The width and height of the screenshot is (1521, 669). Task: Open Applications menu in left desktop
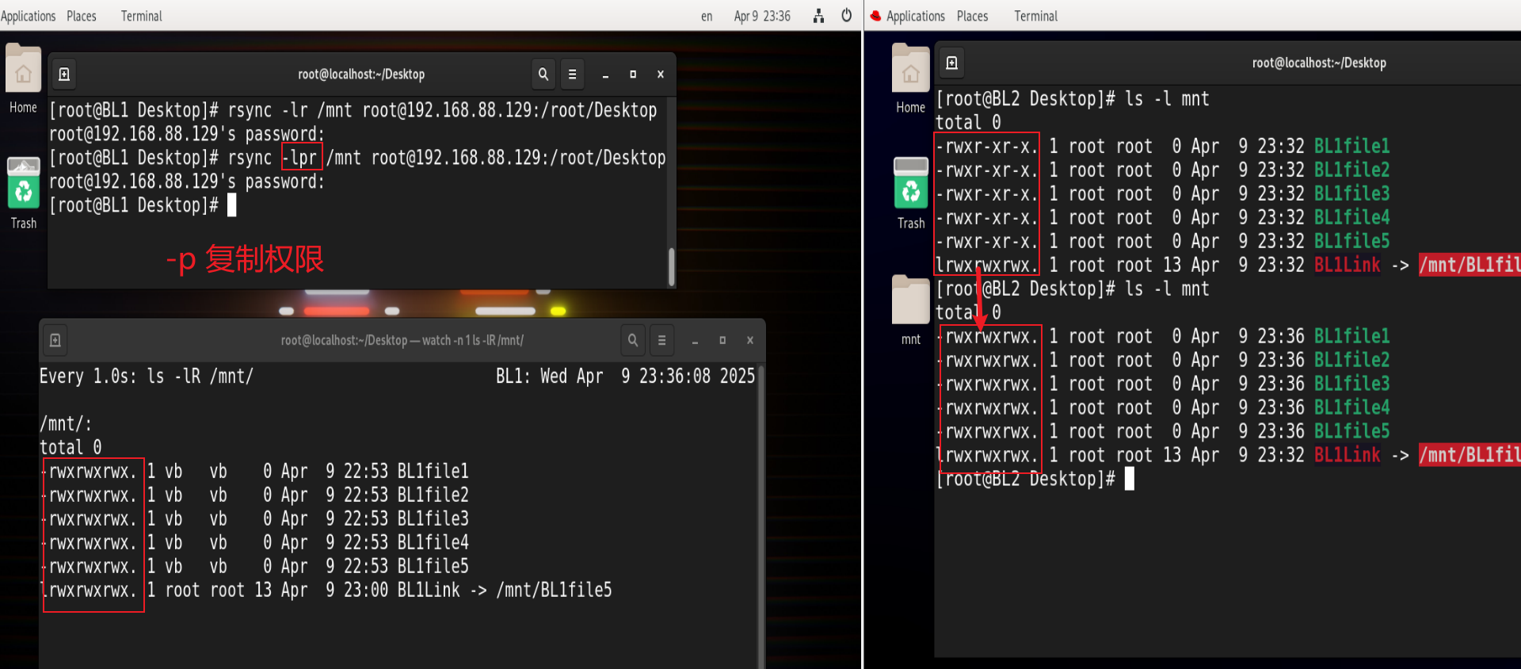pos(28,16)
